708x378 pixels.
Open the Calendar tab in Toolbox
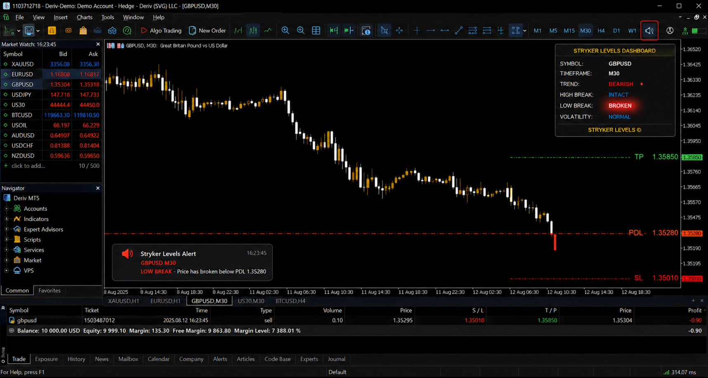pyautogui.click(x=158, y=359)
